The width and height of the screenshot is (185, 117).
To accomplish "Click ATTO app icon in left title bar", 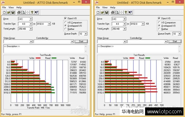I will click(3, 2).
